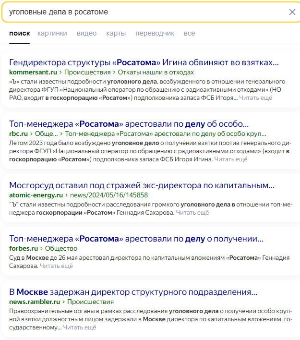300x340 pixels.
Task: Open news/2024/05/16/145858 breadcrumb
Action: point(109,195)
